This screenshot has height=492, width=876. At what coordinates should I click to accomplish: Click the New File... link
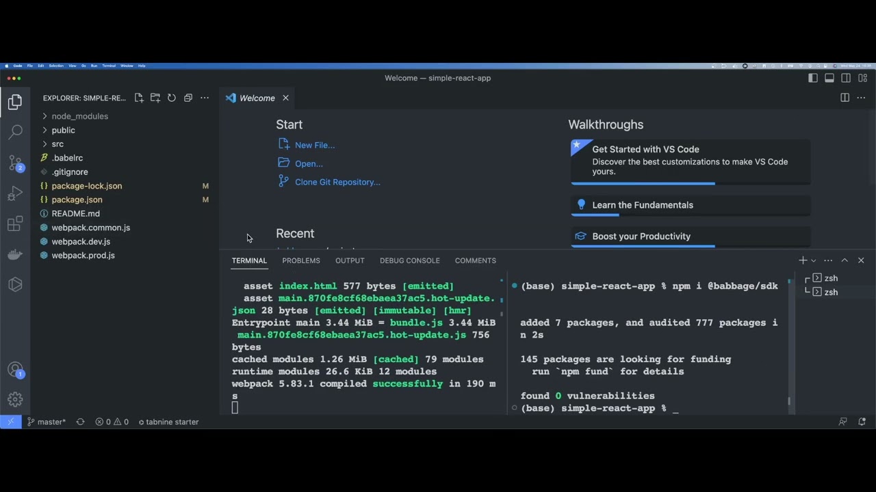(315, 145)
